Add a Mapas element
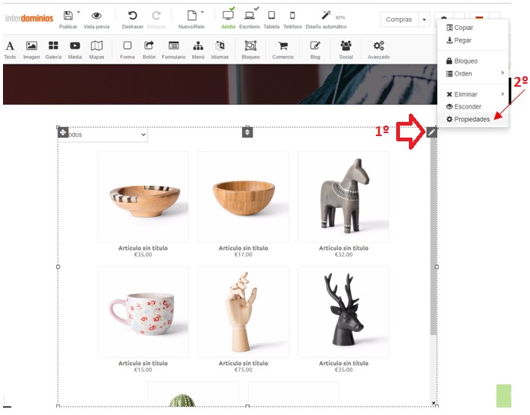The width and height of the screenshot is (530, 415). pos(96,49)
